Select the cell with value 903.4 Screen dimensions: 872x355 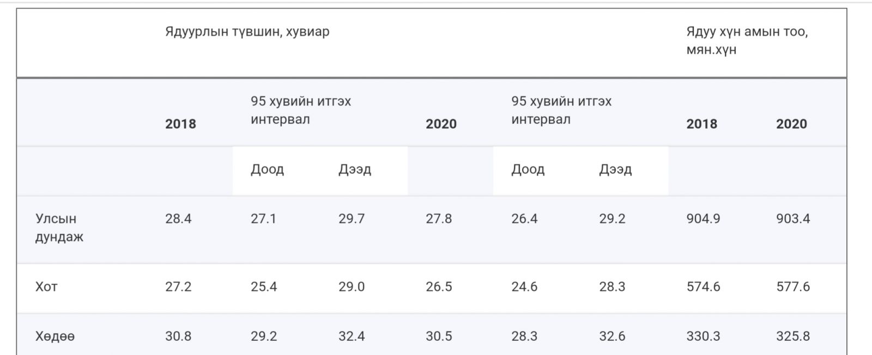coord(793,219)
